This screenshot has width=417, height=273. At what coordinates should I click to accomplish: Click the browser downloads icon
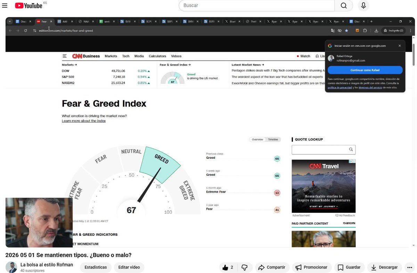376,31
